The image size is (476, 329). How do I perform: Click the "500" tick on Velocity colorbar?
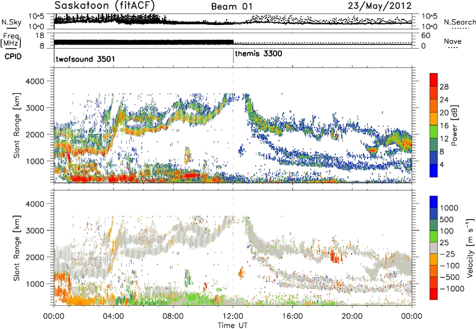tap(447, 219)
